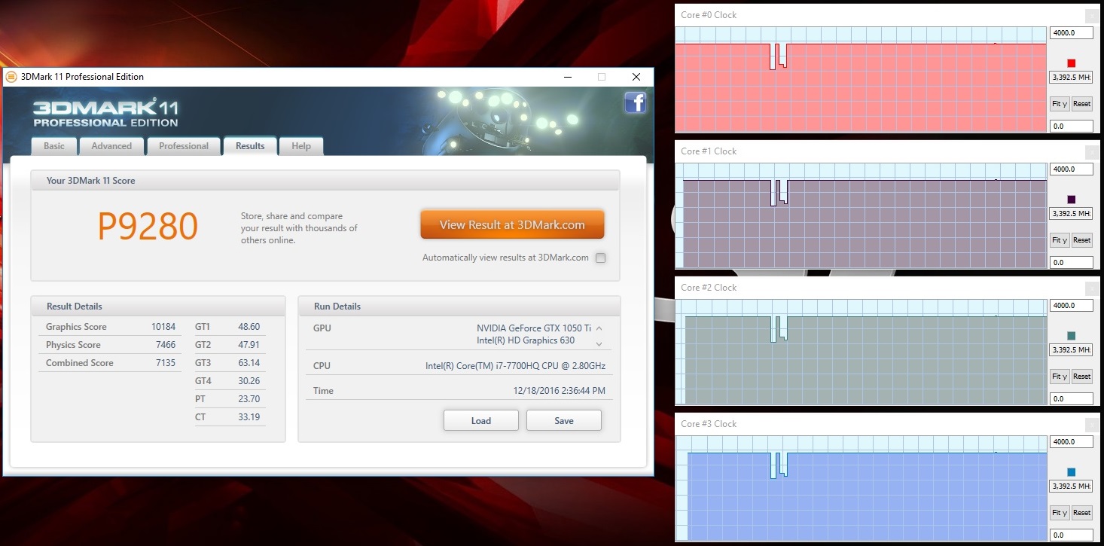Screen dimensions: 1104x546
Task: Tick 'Automatically view results at 3DMark.com' checkbox
Action: click(x=600, y=258)
